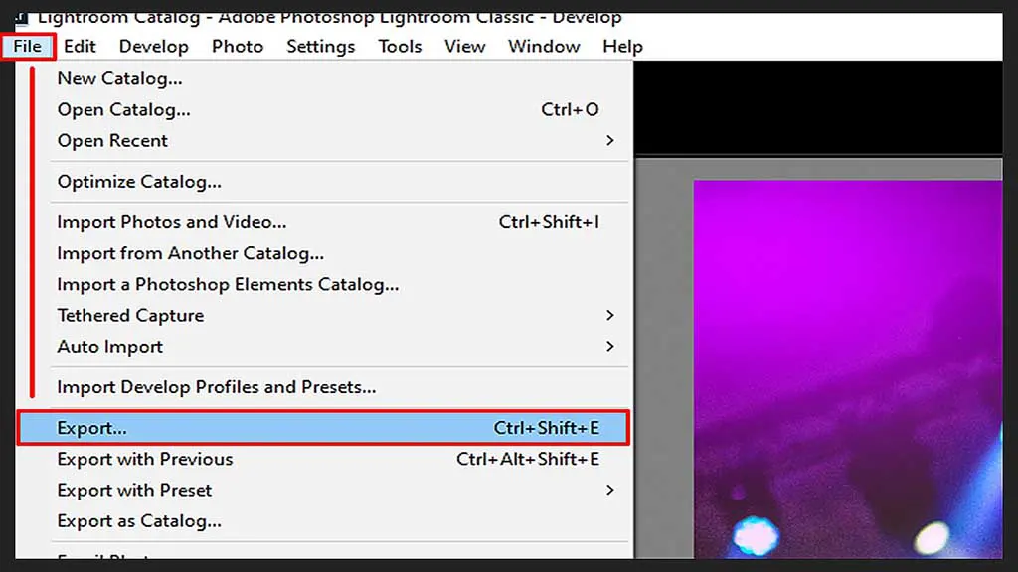
Task: Open the Develop menu
Action: [154, 46]
